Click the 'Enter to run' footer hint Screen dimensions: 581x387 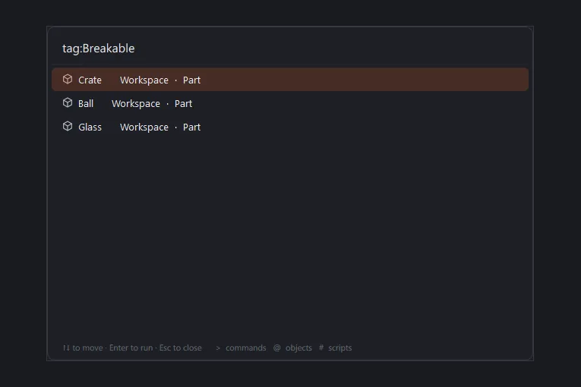point(131,348)
